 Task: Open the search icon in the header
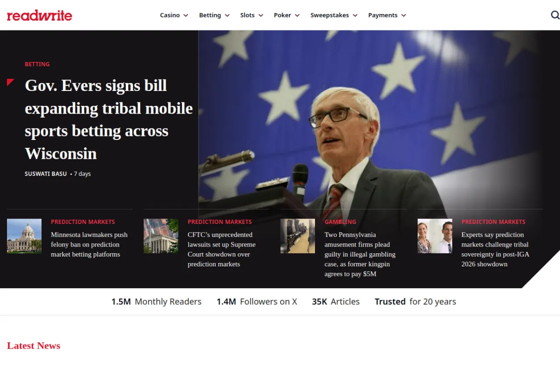tap(555, 15)
